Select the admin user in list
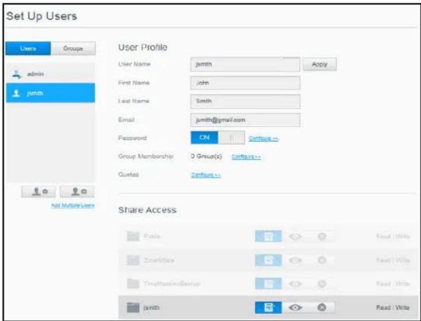421x321 pixels. tap(50, 74)
